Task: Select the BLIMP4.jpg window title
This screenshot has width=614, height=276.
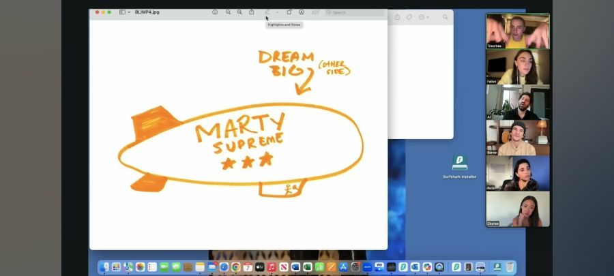Action: click(x=147, y=12)
